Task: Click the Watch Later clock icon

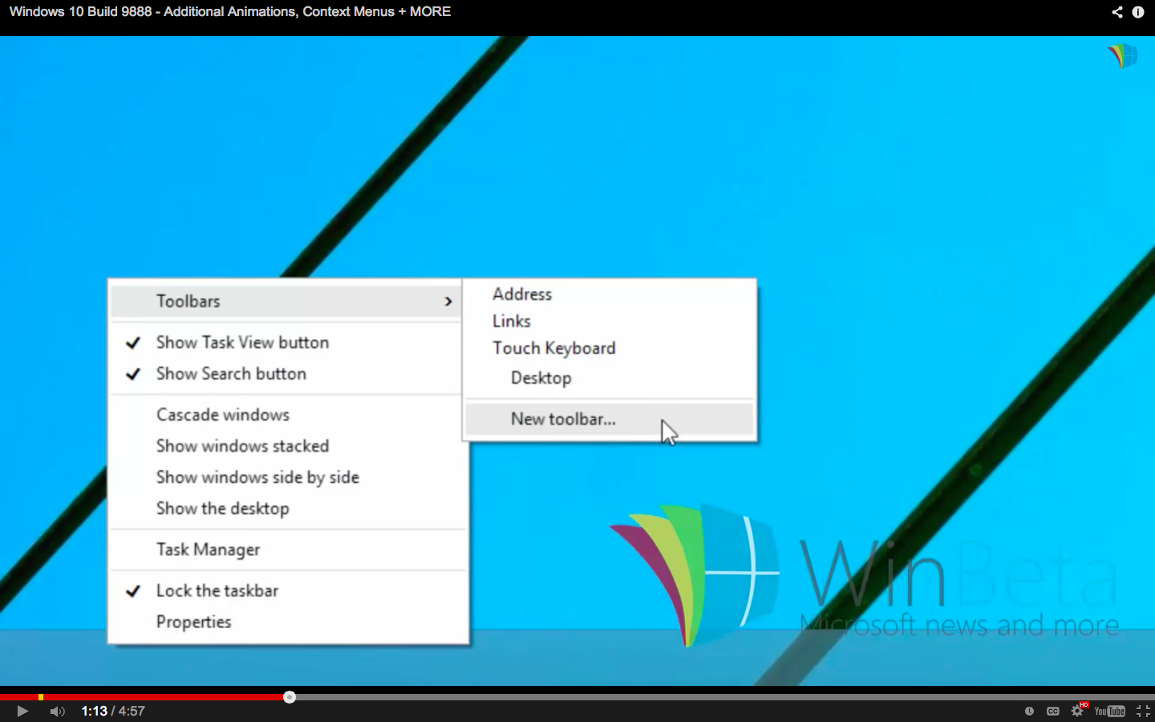Action: tap(1029, 711)
